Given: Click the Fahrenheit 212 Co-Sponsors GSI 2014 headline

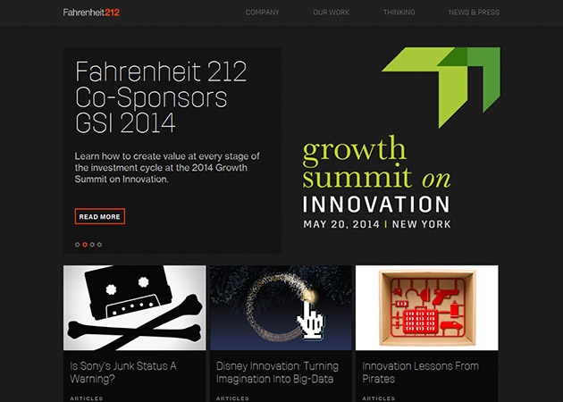Looking at the screenshot, I should (161, 96).
